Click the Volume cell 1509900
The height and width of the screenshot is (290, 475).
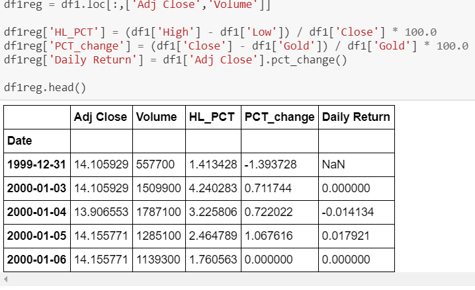[158, 188]
